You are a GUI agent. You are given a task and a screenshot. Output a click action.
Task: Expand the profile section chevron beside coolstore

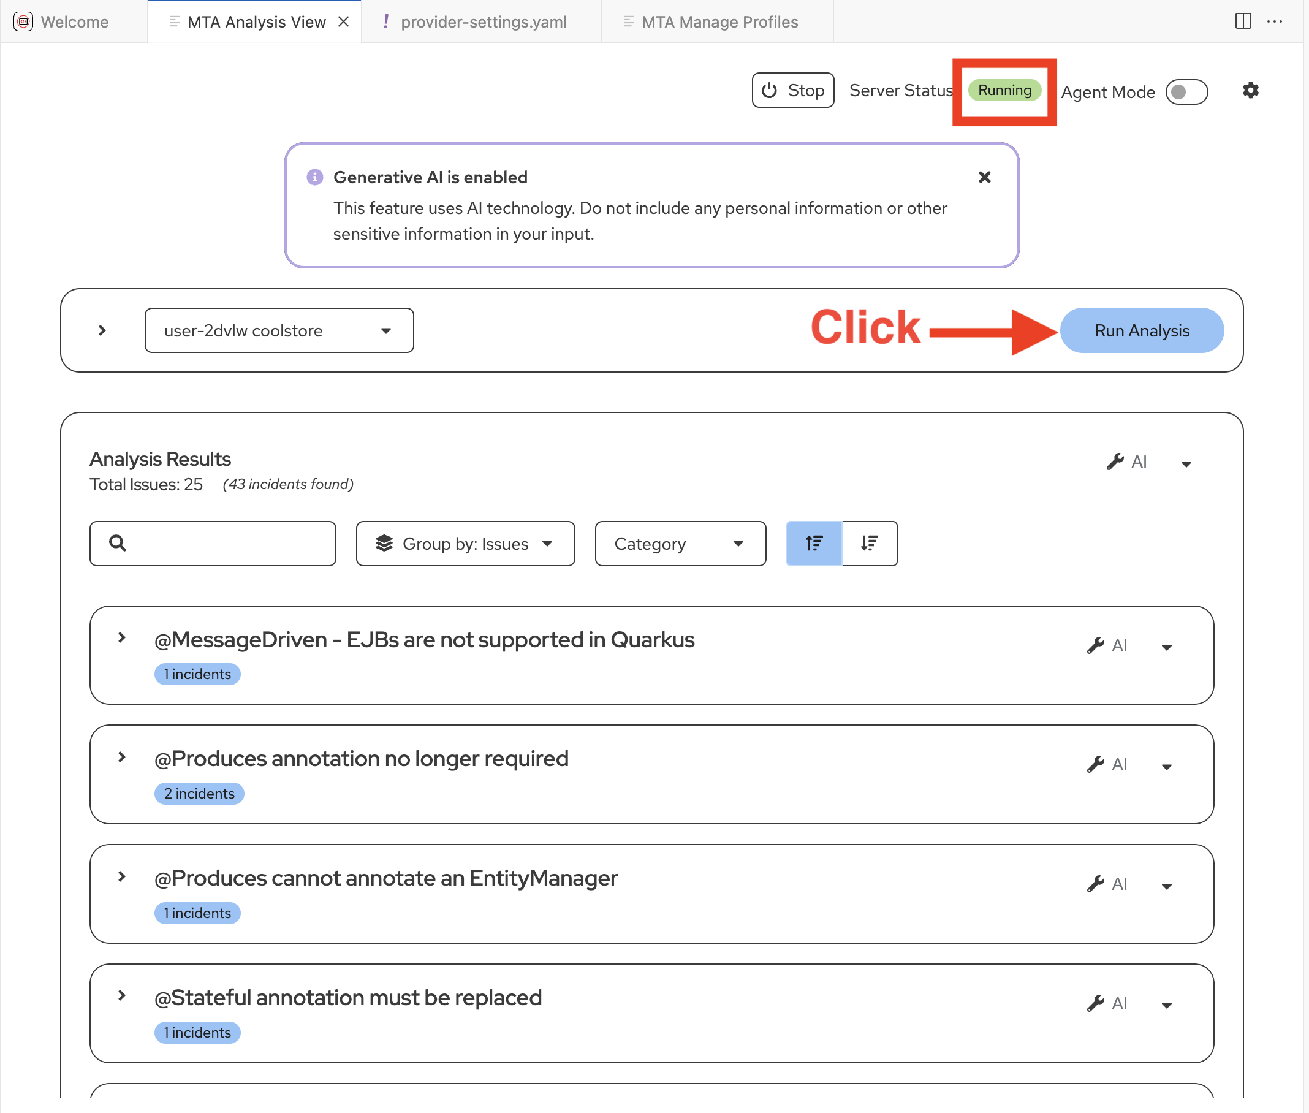click(102, 330)
